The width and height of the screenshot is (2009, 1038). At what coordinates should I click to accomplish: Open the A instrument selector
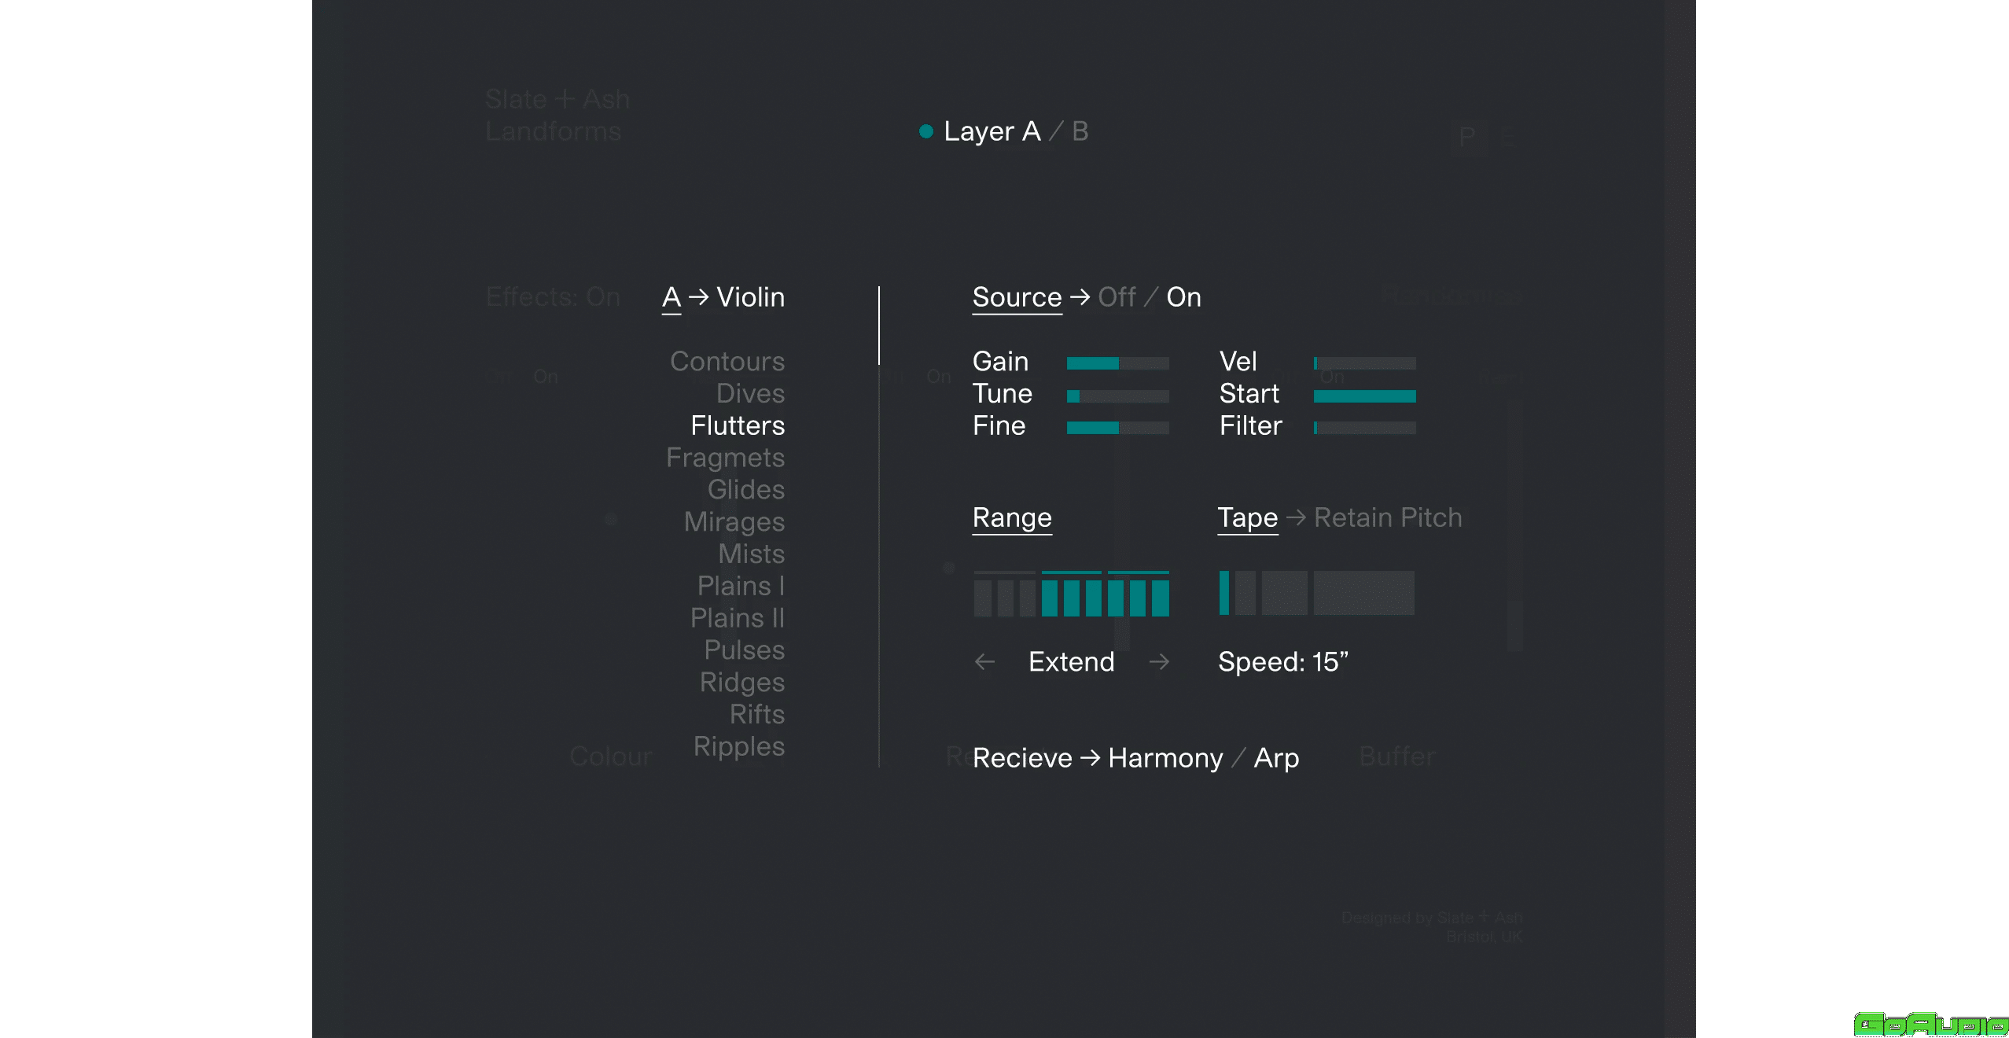pyautogui.click(x=672, y=297)
